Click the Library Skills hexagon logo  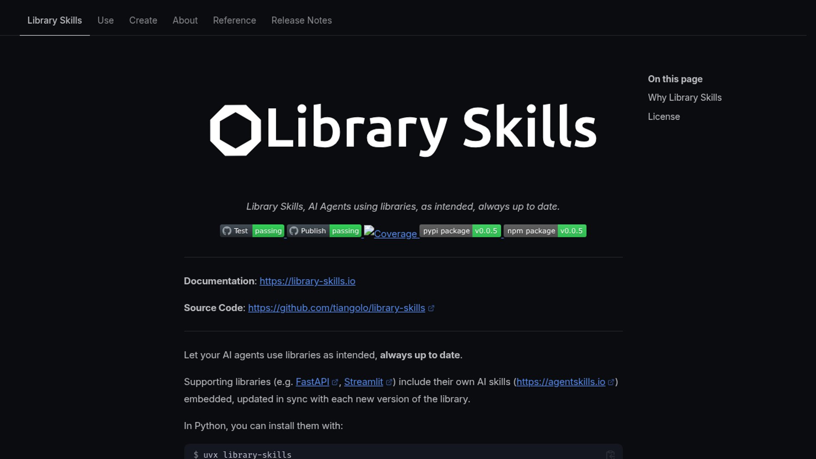235,130
